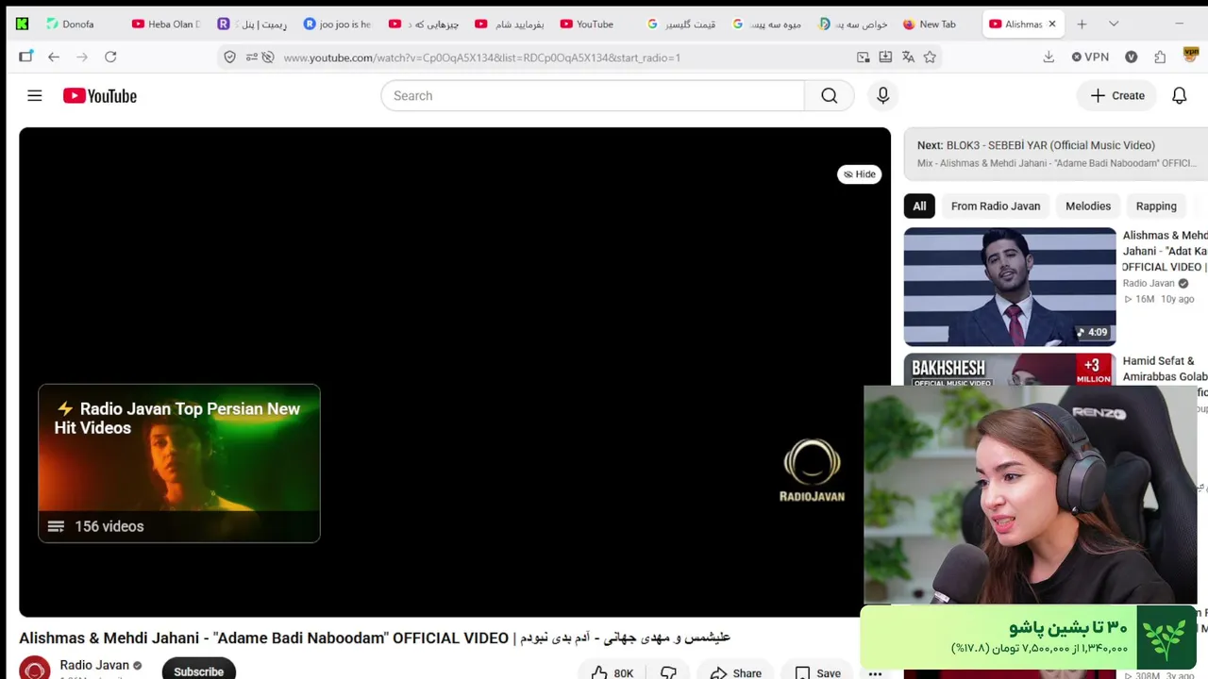
Task: Open the Adat Kardam video thumbnail
Action: click(x=1010, y=287)
